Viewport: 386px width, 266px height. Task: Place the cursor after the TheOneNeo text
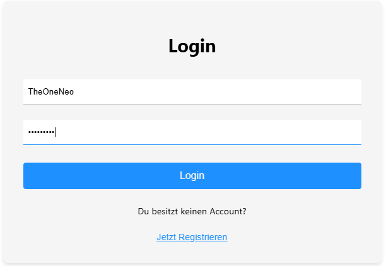click(x=74, y=92)
